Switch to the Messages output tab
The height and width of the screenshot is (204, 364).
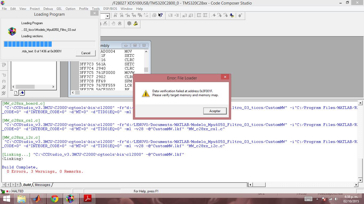[42, 185]
